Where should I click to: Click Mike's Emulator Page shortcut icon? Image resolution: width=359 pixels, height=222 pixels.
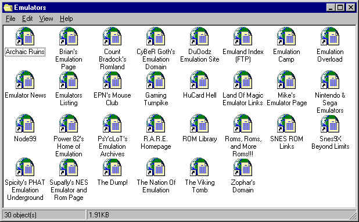286,80
